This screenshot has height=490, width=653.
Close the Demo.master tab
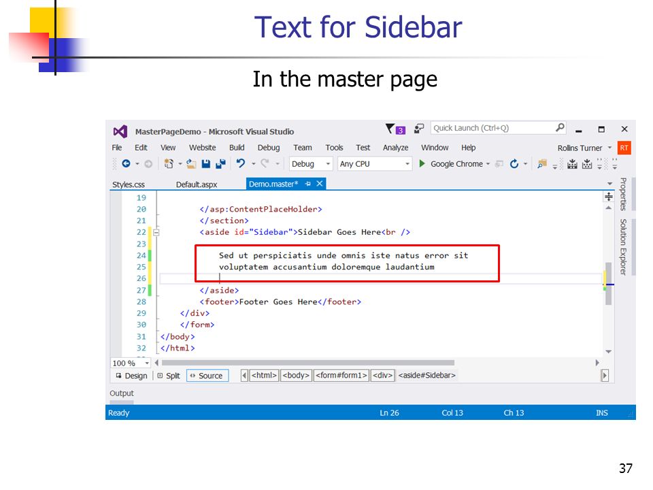320,184
